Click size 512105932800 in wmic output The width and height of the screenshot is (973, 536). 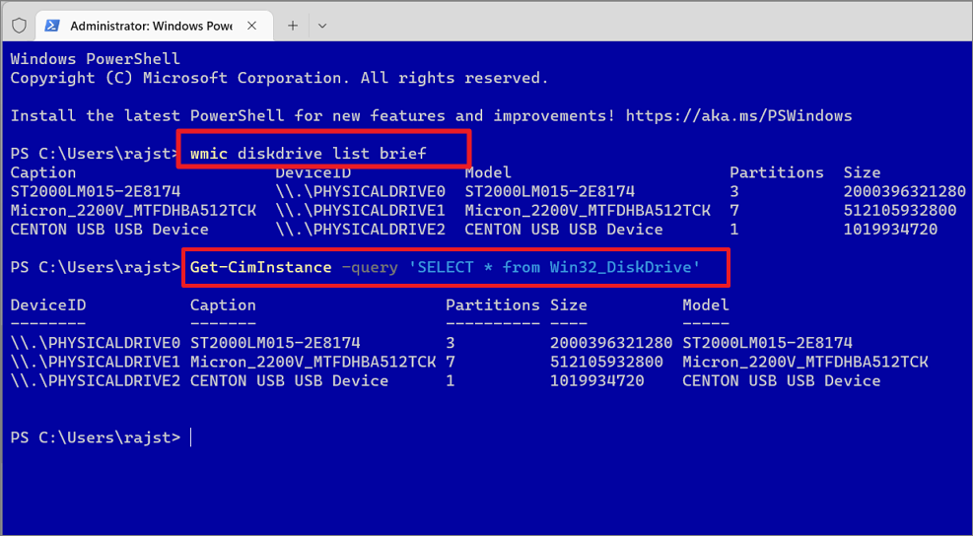(900, 210)
